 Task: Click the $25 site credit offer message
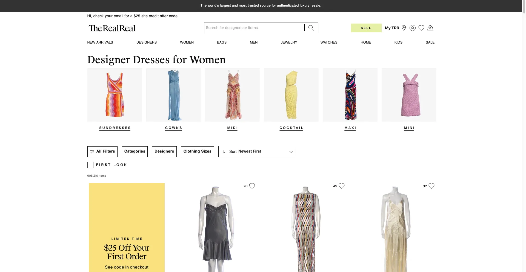click(x=133, y=16)
